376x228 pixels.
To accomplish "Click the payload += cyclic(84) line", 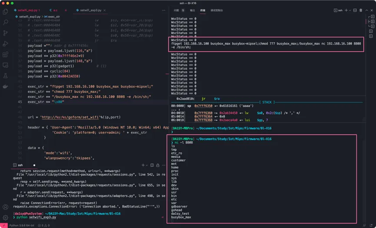I will (x=49, y=71).
